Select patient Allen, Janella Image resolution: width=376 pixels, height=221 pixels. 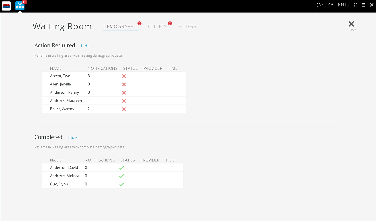(60, 84)
